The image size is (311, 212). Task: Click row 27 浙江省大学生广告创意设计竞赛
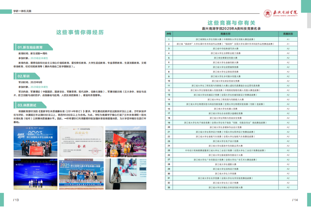click(x=231, y=159)
